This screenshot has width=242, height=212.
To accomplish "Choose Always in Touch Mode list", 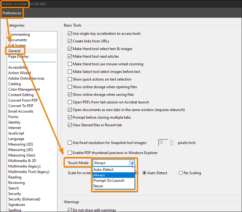I will click(x=114, y=175).
